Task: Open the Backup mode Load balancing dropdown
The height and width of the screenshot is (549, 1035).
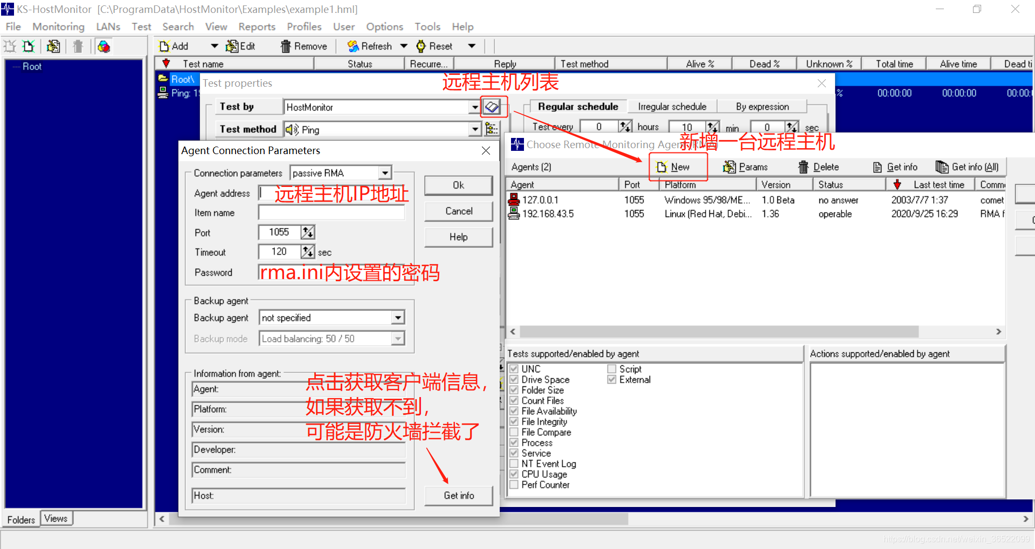Action: 398,338
